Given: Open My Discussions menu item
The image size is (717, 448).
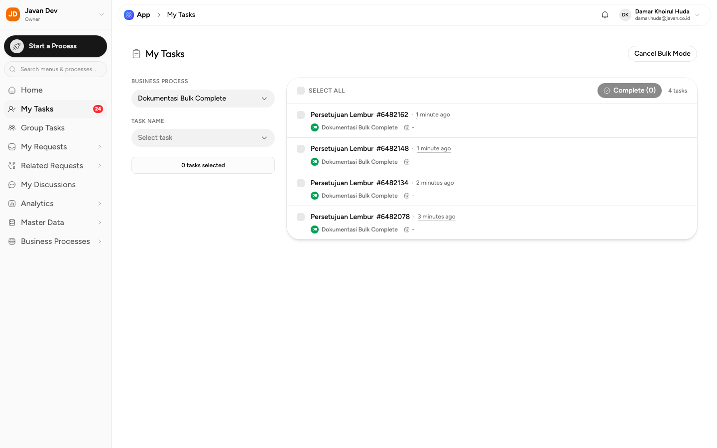Looking at the screenshot, I should coord(55,185).
